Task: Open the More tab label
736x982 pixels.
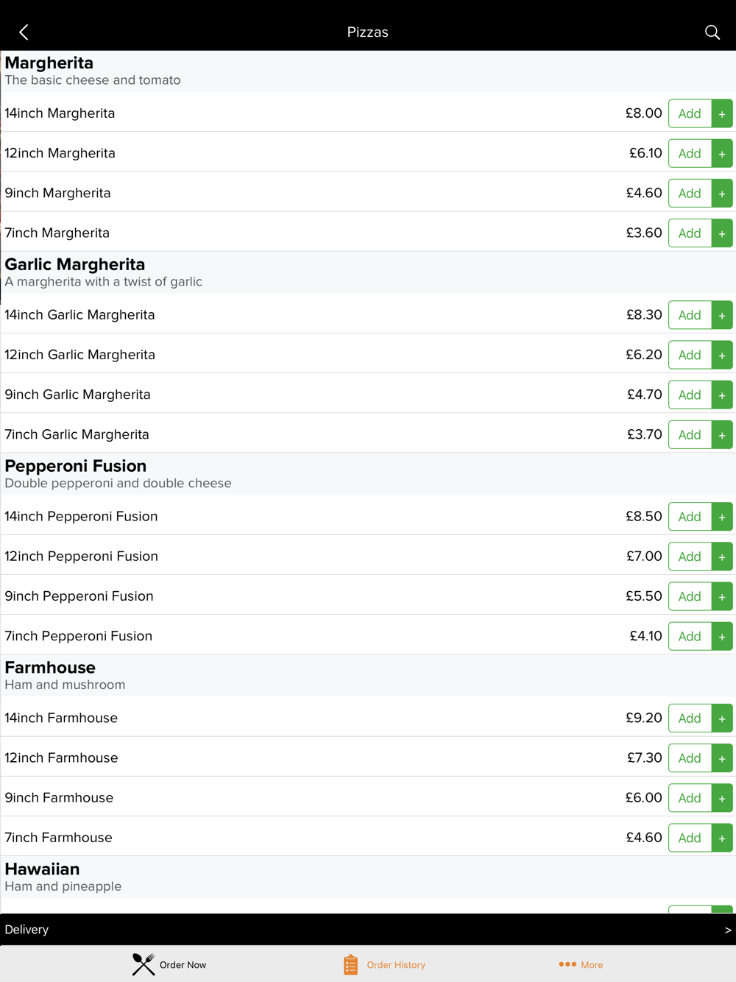Action: 592,965
